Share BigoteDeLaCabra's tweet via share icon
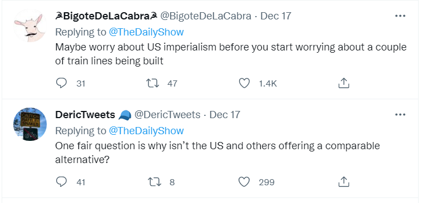This screenshot has width=422, height=203. tap(344, 83)
